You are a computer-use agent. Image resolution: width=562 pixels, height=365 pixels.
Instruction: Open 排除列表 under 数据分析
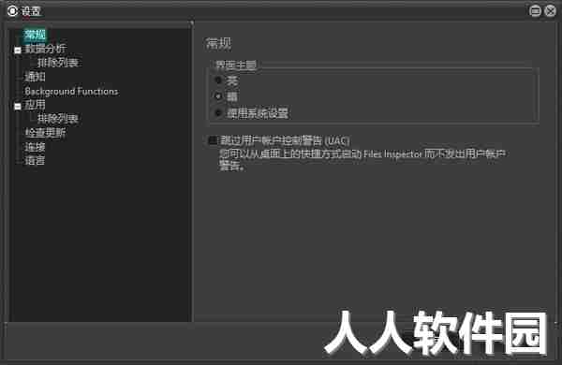point(58,63)
